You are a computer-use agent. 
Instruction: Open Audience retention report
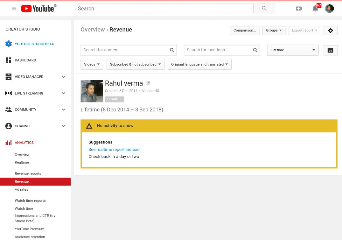(30, 237)
